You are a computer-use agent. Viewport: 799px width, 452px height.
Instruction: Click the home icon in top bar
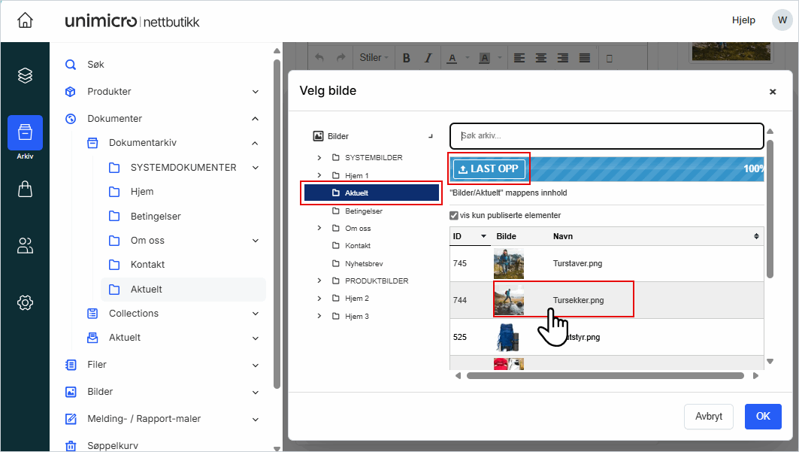25,20
